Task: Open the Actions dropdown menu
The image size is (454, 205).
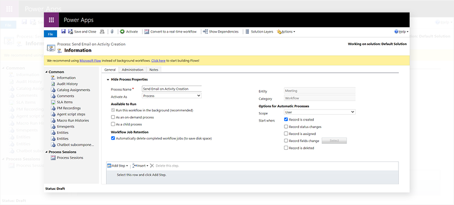Action: pyautogui.click(x=286, y=32)
